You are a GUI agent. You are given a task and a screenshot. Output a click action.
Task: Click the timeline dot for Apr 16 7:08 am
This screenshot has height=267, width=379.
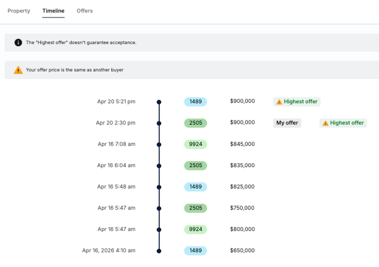[159, 145]
